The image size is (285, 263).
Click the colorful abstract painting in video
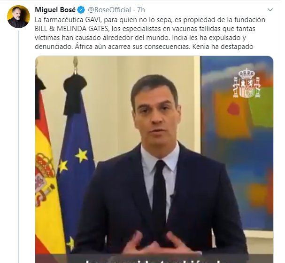point(237,144)
